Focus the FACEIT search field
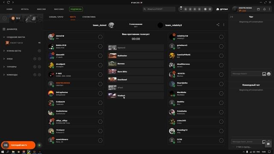 click(x=159, y=9)
